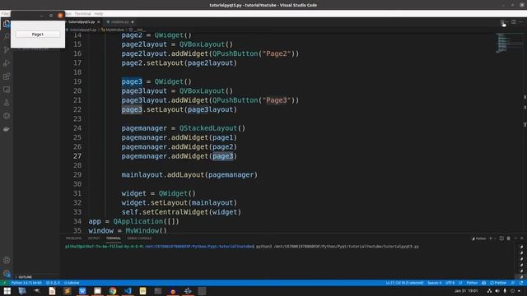The width and height of the screenshot is (527, 296).
Task: Click the Prettier status bar item
Action: click(498, 283)
